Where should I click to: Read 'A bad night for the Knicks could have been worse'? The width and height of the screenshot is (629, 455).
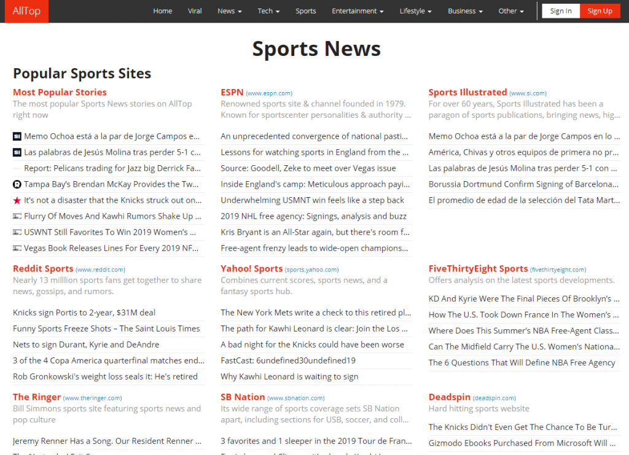[x=313, y=344]
